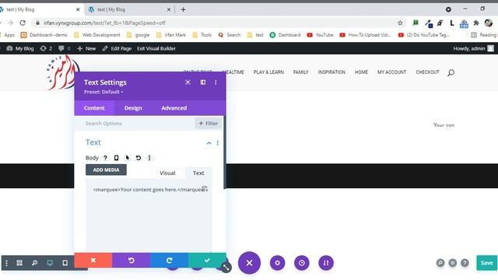
Task: Save the page with Save button
Action: 486,263
